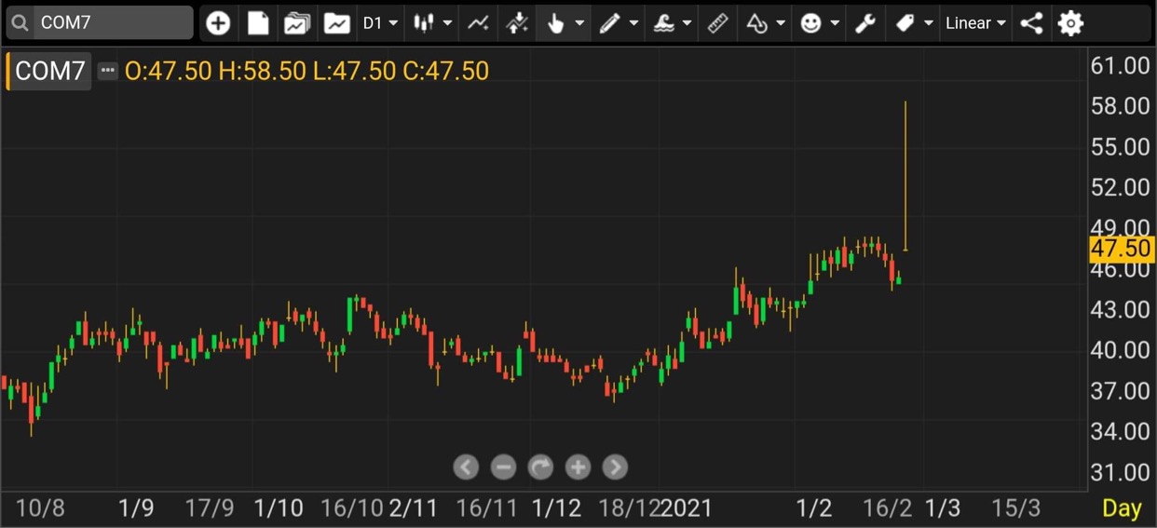The image size is (1157, 528).
Task: Expand pencil drawing tools dropdown arrow
Action: coord(633,23)
